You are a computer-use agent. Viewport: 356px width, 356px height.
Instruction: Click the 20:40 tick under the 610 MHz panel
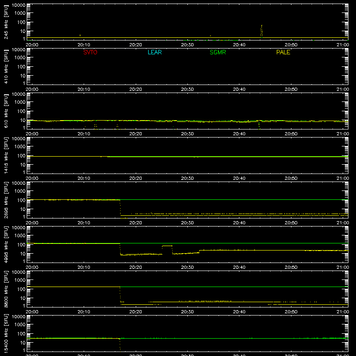pos(239,134)
